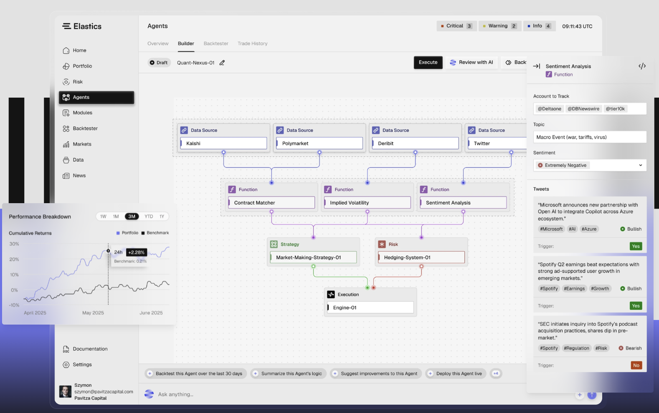Click Review with AI button
Image resolution: width=659 pixels, height=413 pixels.
(x=471, y=63)
